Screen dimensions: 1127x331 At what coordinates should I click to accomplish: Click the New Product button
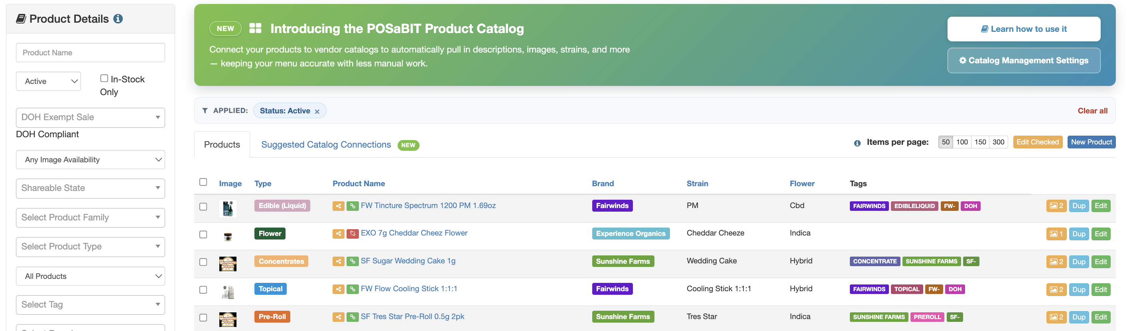click(x=1091, y=142)
